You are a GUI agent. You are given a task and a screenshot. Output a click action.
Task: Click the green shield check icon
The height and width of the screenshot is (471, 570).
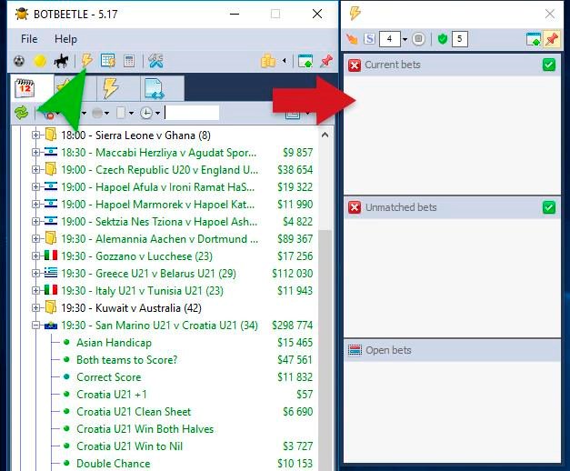(443, 38)
